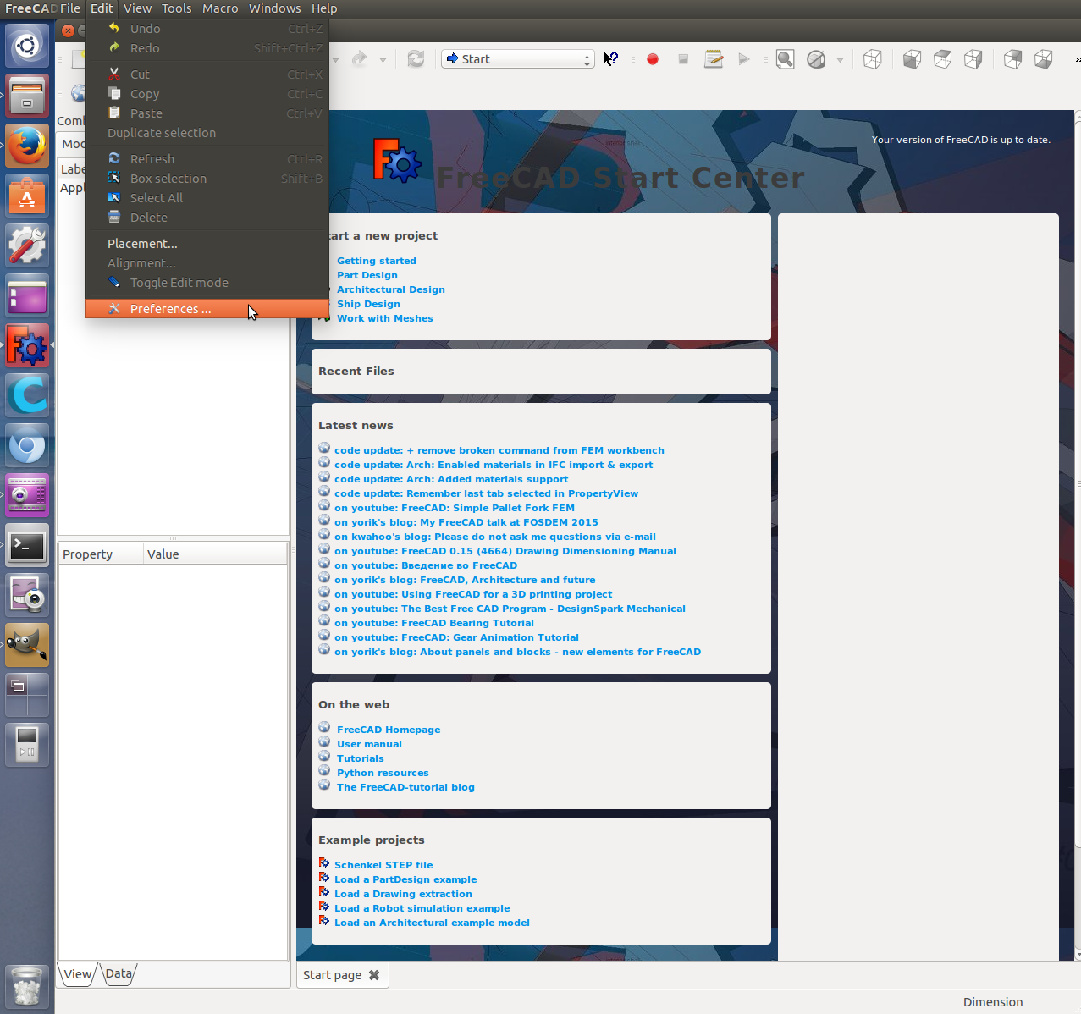The image size is (1081, 1014).
Task: Choose Placement in the Edit menu
Action: pyautogui.click(x=142, y=244)
